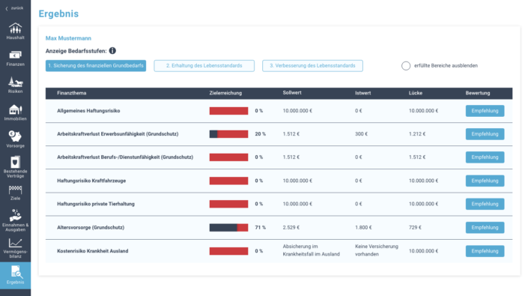The width and height of the screenshot is (528, 296).
Task: Click the Ergebnis sidebar item
Action: (x=15, y=275)
